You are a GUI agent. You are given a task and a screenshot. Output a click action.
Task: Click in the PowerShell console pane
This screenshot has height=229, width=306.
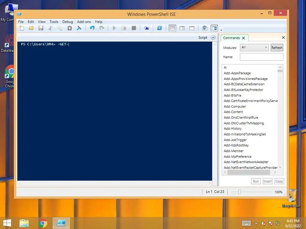coord(115,111)
